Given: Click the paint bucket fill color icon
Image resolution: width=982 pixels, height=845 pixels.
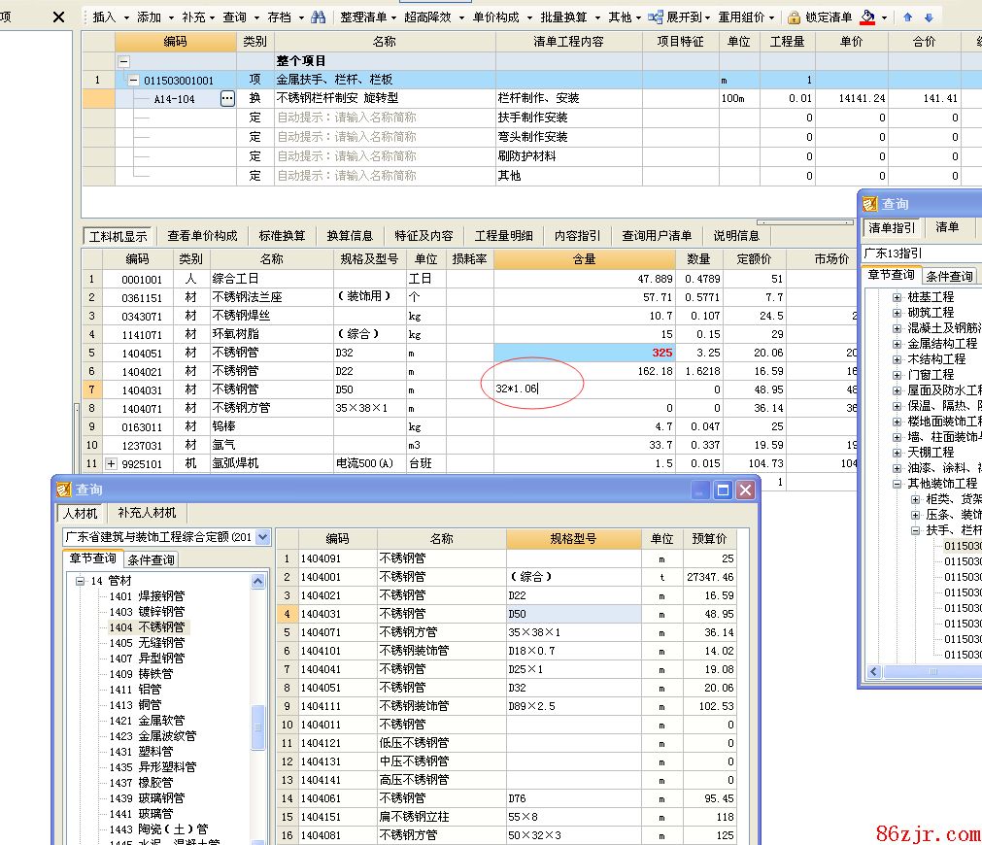Looking at the screenshot, I should click(867, 17).
